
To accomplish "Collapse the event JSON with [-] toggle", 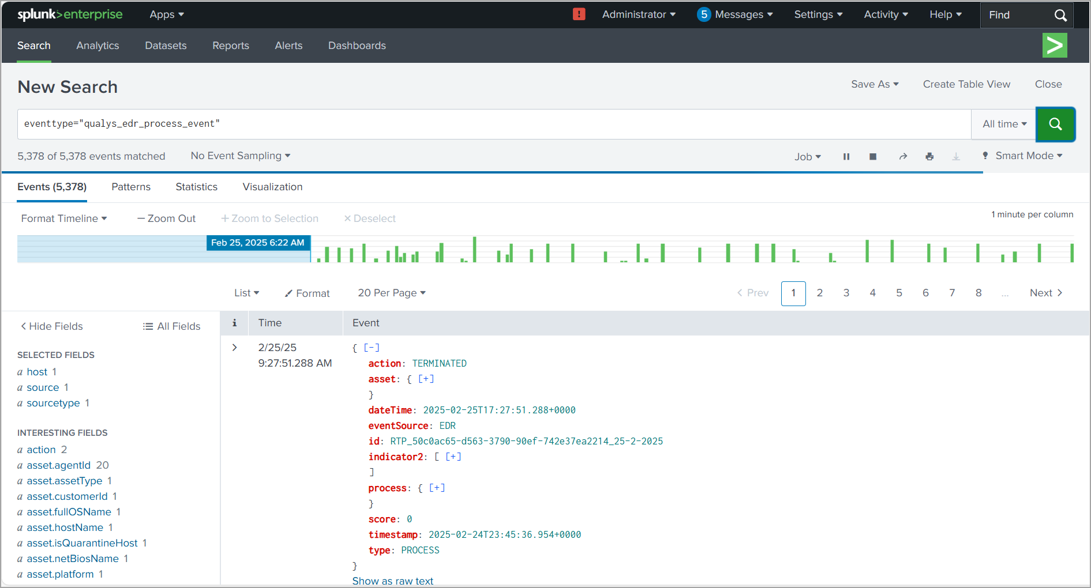I will [372, 348].
